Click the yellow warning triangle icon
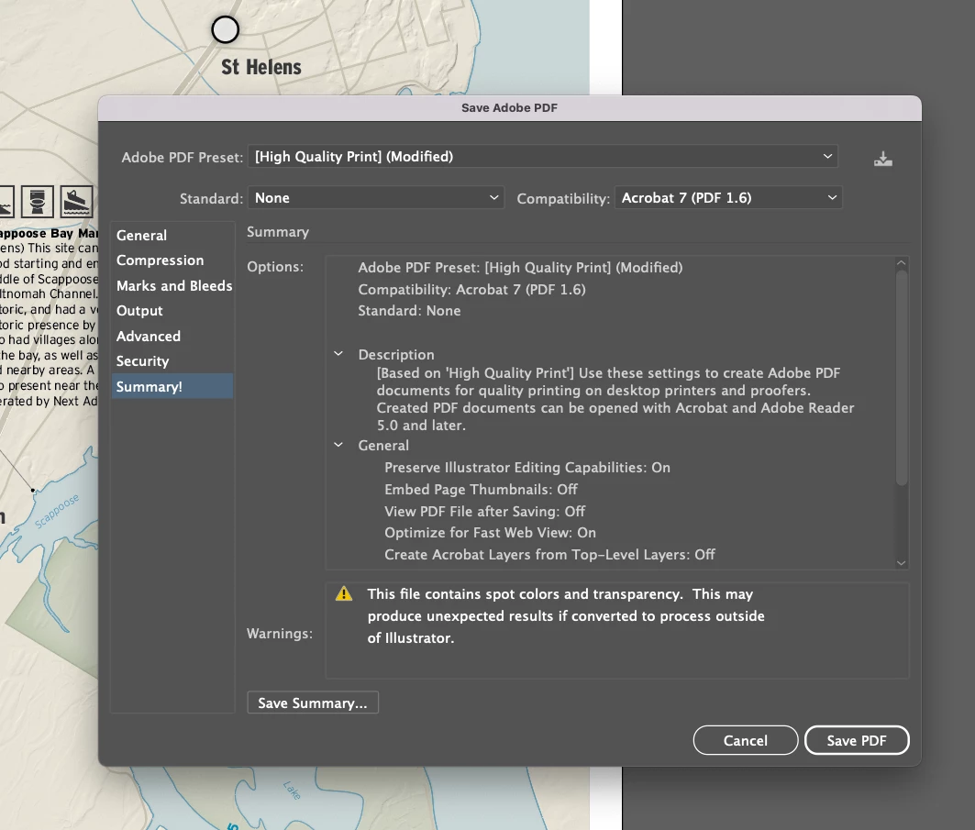 344,593
